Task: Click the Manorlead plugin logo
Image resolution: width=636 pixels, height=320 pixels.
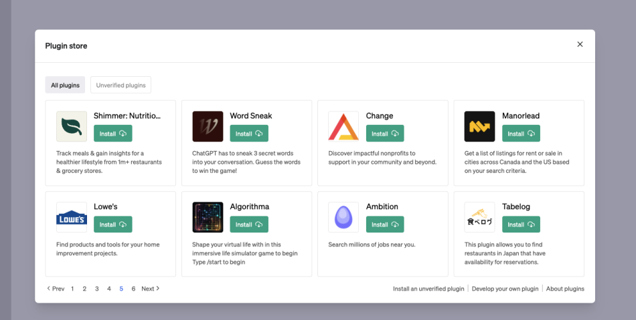Action: pyautogui.click(x=479, y=126)
